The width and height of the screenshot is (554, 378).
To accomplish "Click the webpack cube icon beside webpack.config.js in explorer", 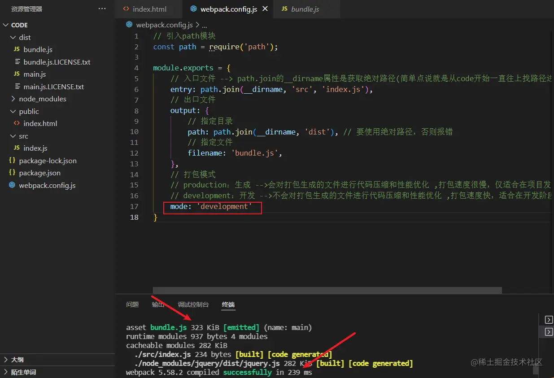I will [12, 185].
